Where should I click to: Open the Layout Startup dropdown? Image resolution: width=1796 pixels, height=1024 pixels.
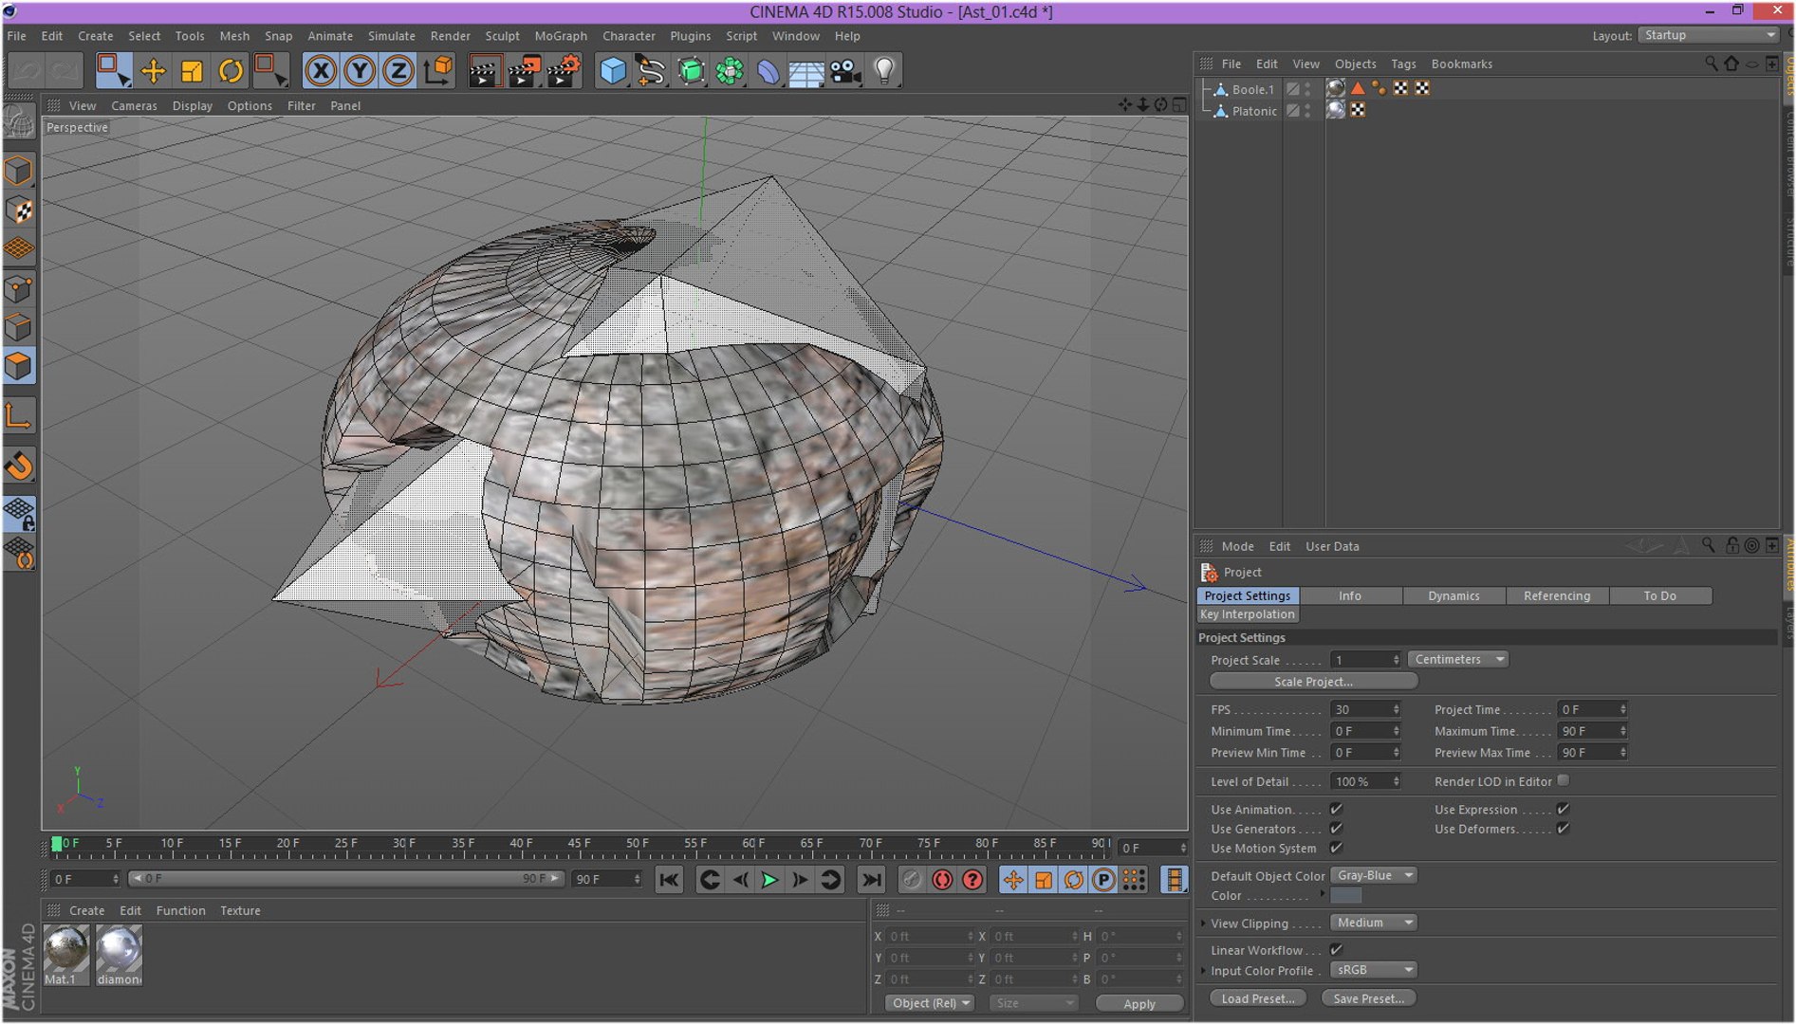[x=1708, y=35]
